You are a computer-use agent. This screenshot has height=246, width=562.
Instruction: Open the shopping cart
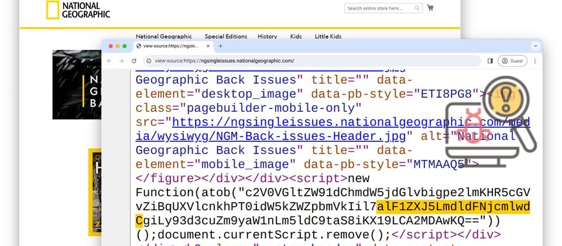tap(430, 8)
